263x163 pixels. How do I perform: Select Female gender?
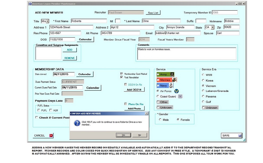[x=178, y=120]
